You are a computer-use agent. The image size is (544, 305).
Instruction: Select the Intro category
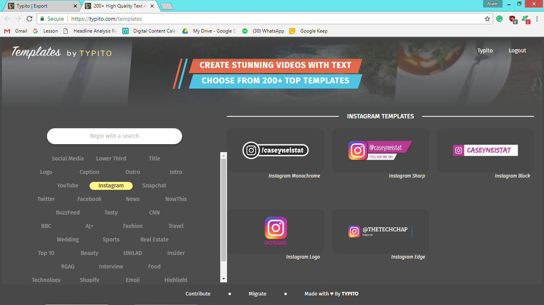(176, 172)
